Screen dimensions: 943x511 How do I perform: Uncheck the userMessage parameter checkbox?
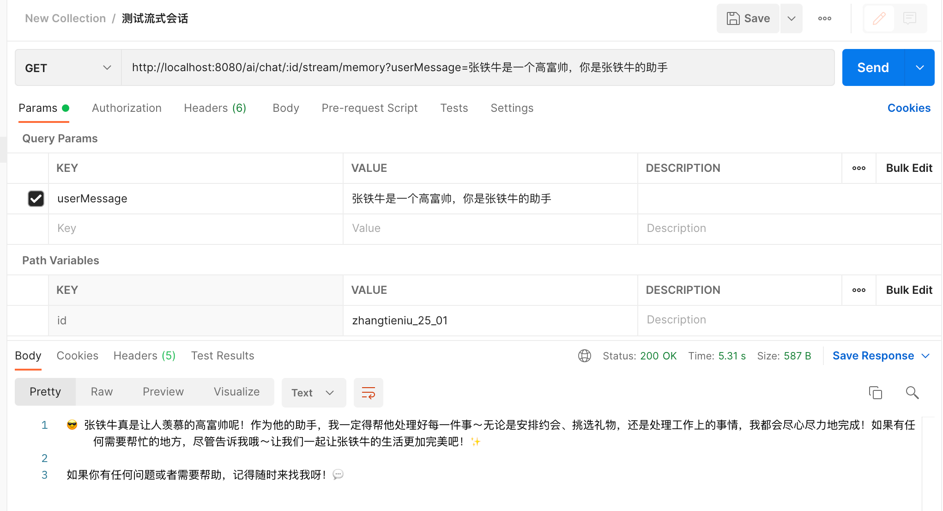tap(36, 199)
